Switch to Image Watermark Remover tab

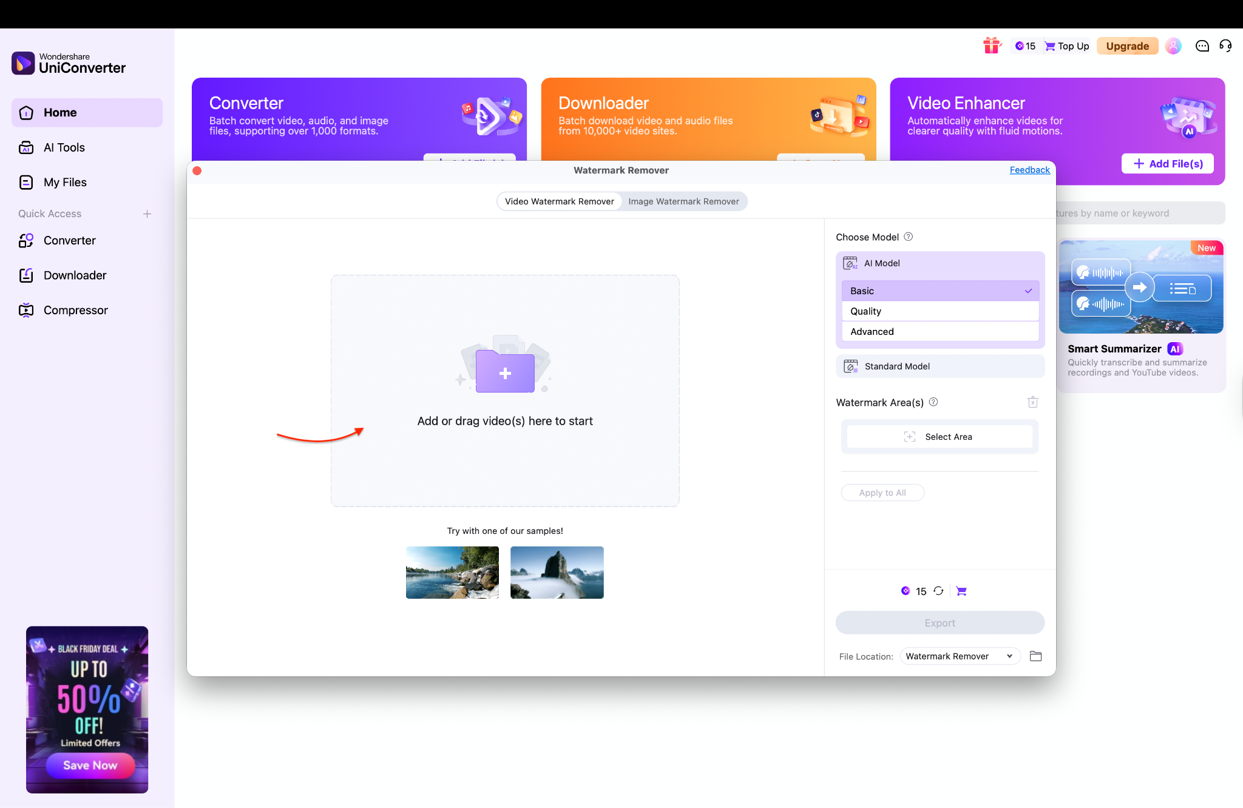pyautogui.click(x=683, y=201)
